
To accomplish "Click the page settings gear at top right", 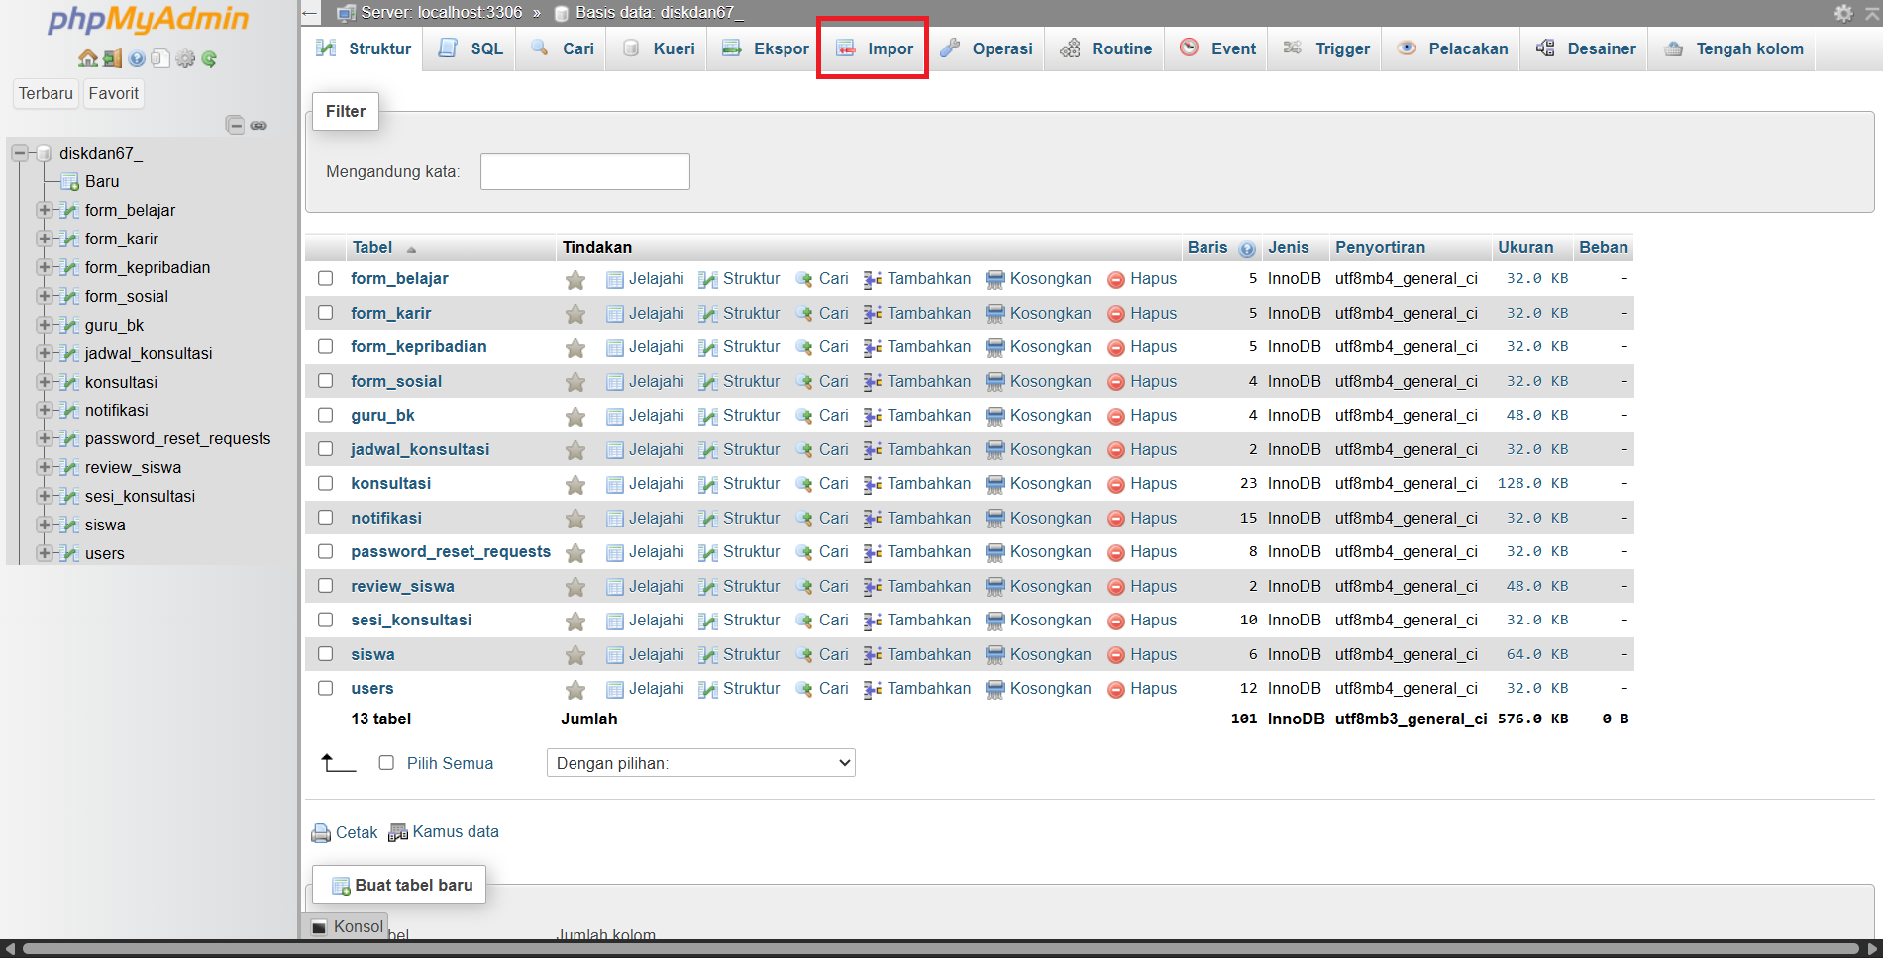I will click(x=1842, y=13).
